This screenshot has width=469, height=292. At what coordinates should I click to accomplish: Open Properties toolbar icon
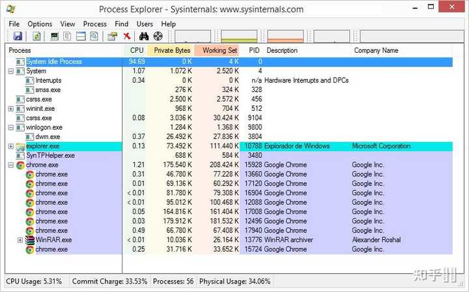[113, 36]
